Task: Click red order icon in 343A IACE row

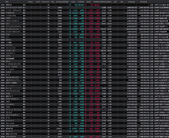Action: click(x=86, y=16)
